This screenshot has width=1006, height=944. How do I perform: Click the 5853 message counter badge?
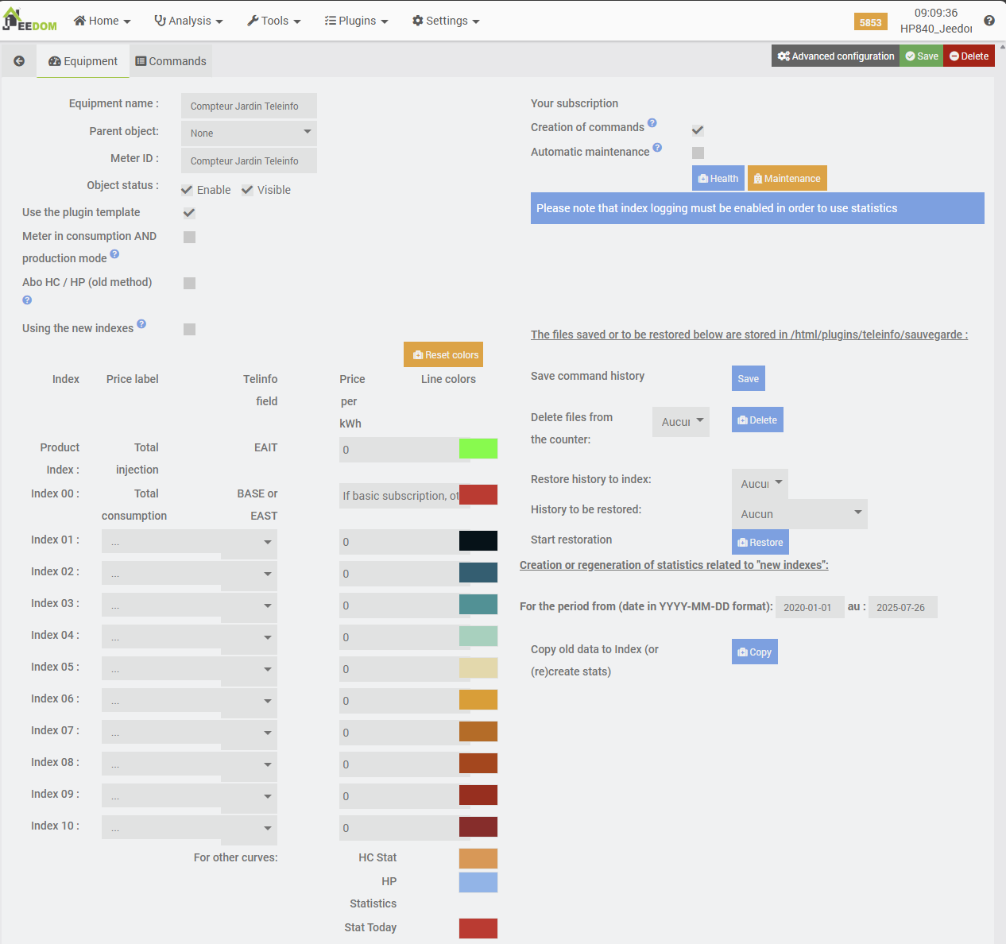870,22
